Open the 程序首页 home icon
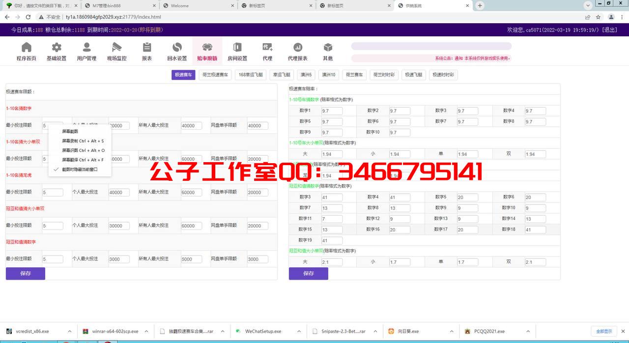The height and width of the screenshot is (343, 629). coord(27,47)
